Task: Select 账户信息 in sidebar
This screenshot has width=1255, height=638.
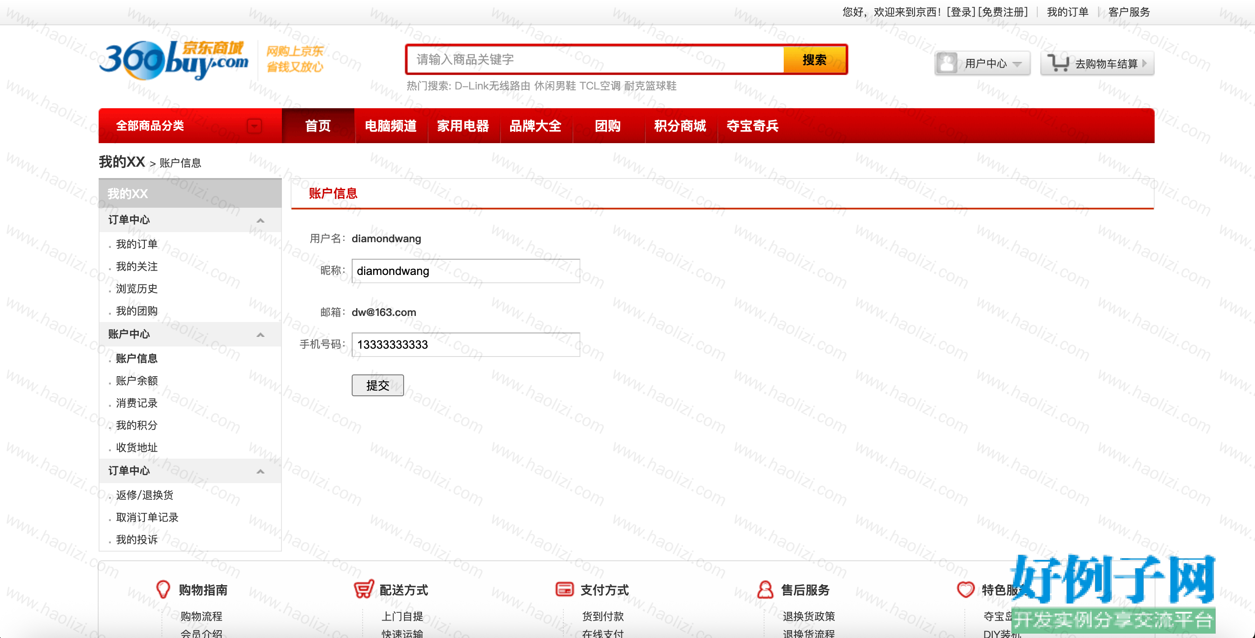Action: point(137,359)
